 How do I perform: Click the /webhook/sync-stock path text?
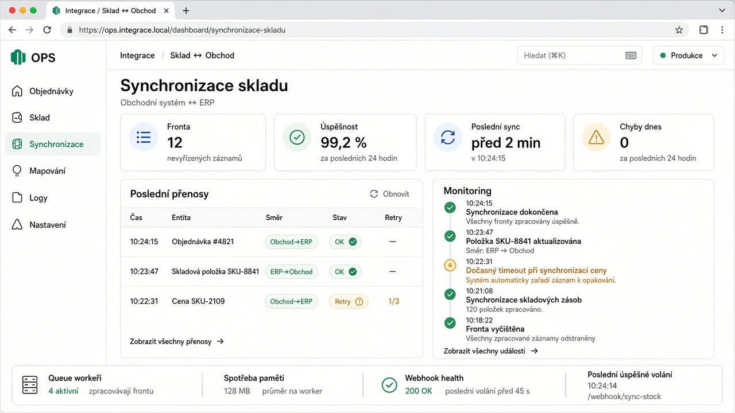[624, 396]
